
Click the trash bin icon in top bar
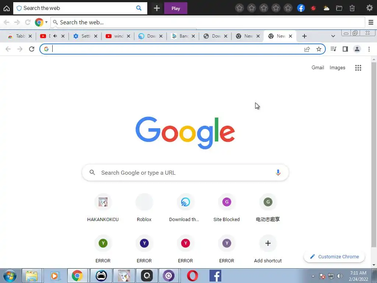pyautogui.click(x=352, y=8)
